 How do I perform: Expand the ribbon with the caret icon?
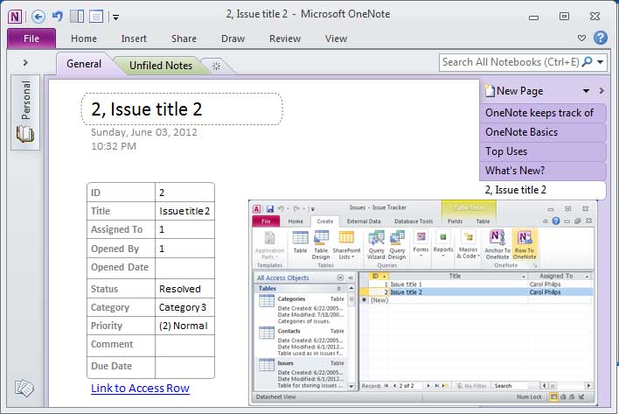[581, 39]
